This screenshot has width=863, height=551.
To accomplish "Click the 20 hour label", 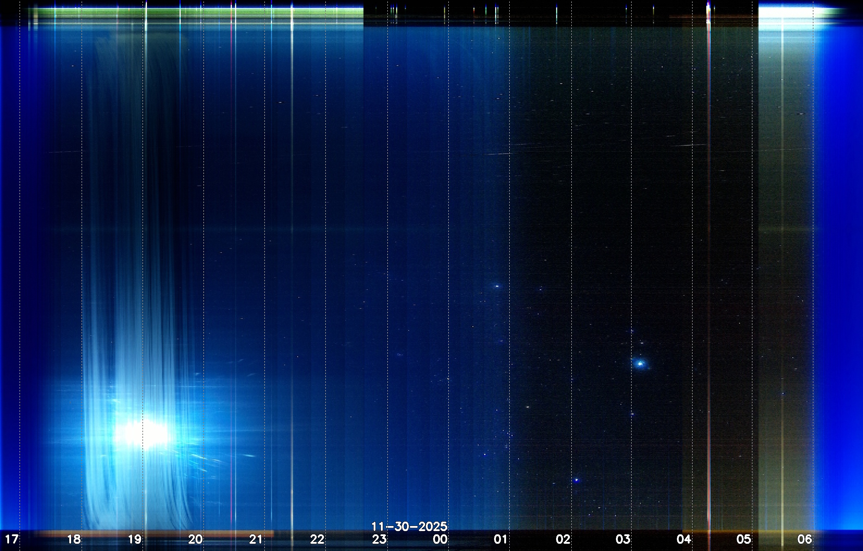I will coord(195,539).
